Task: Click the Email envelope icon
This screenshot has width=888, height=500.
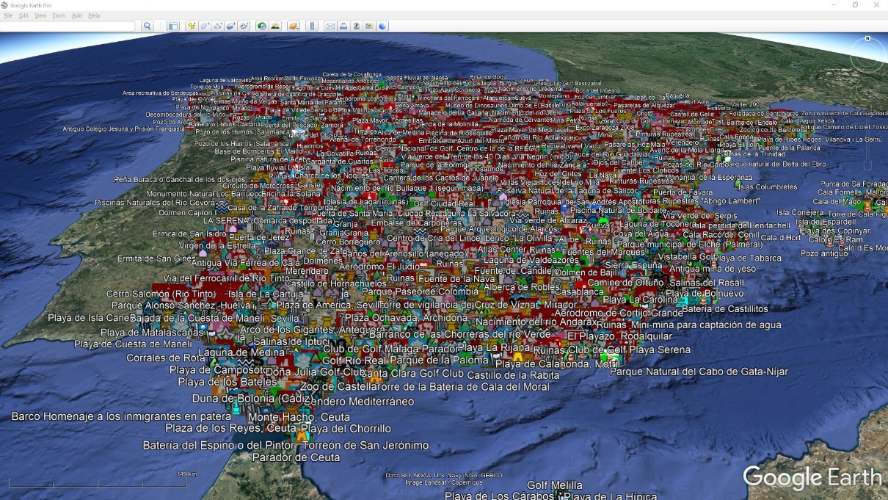Action: (330, 26)
